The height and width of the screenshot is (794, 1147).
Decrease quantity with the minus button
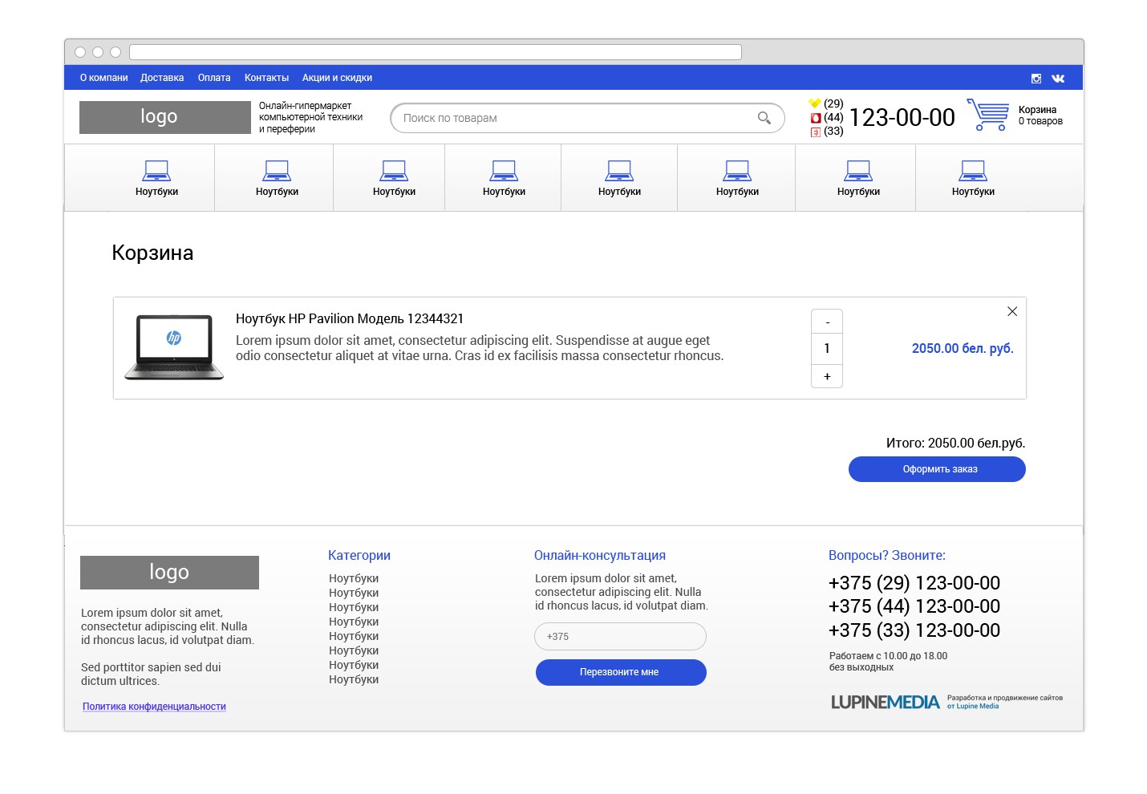coord(827,322)
